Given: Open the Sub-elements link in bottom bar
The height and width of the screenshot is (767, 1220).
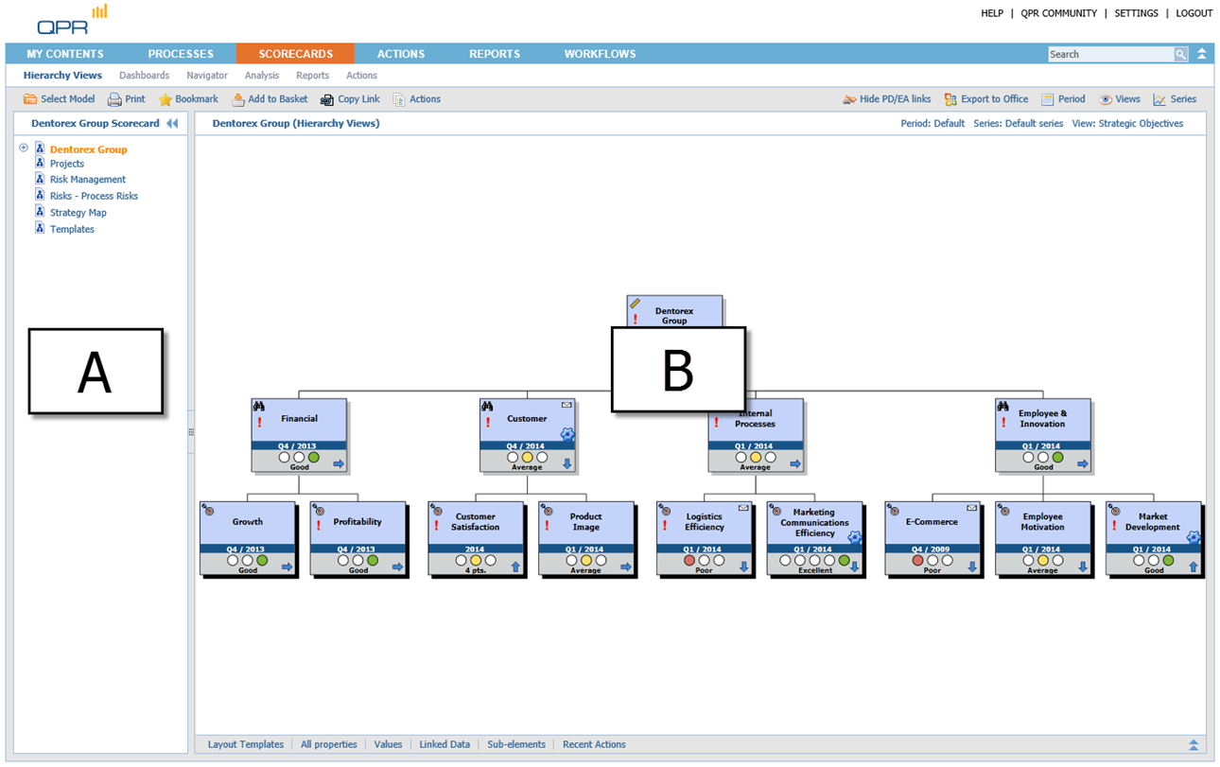Looking at the screenshot, I should (x=515, y=745).
